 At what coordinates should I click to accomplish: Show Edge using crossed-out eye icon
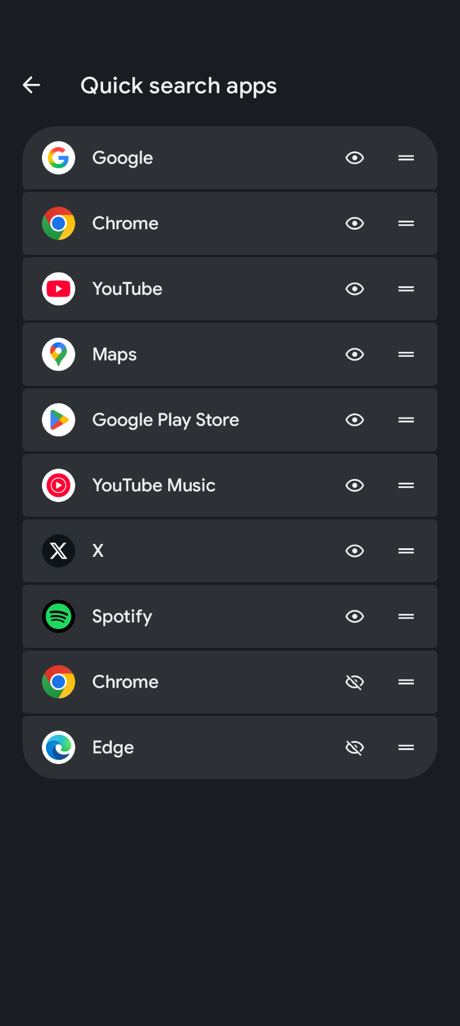pyautogui.click(x=354, y=748)
